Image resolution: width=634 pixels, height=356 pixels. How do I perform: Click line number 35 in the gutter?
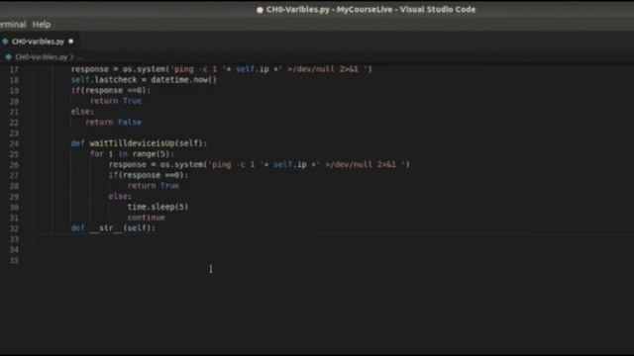[x=14, y=260]
